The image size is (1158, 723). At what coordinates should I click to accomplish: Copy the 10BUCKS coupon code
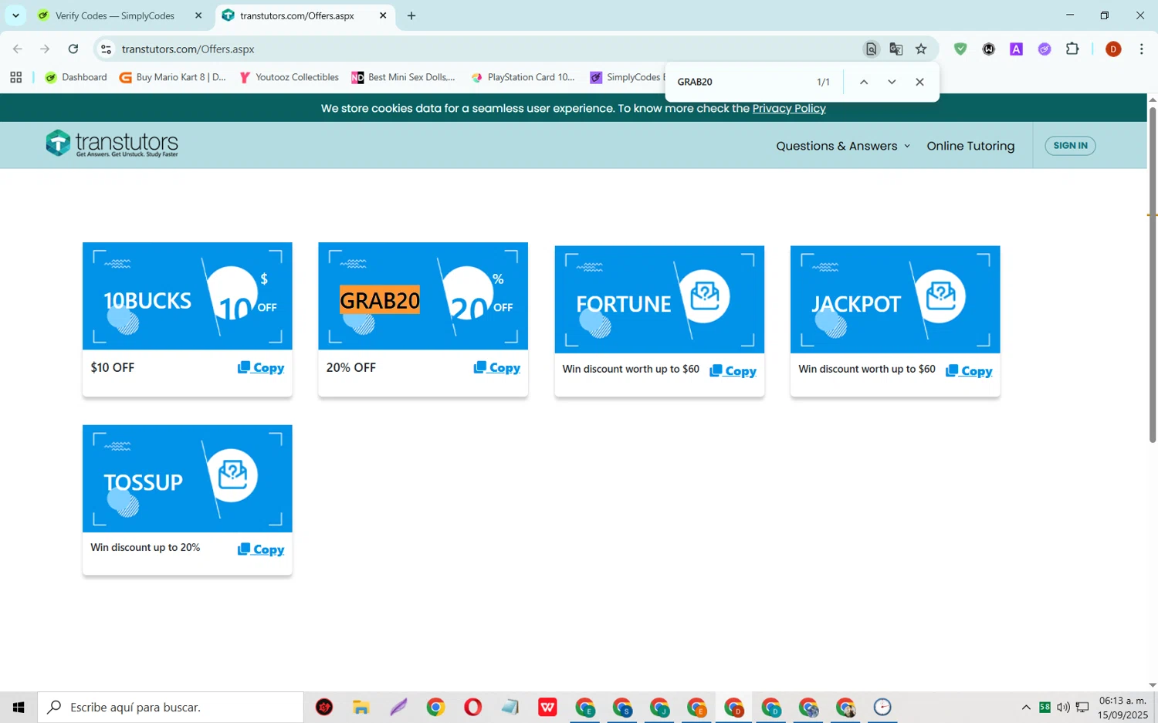click(261, 367)
